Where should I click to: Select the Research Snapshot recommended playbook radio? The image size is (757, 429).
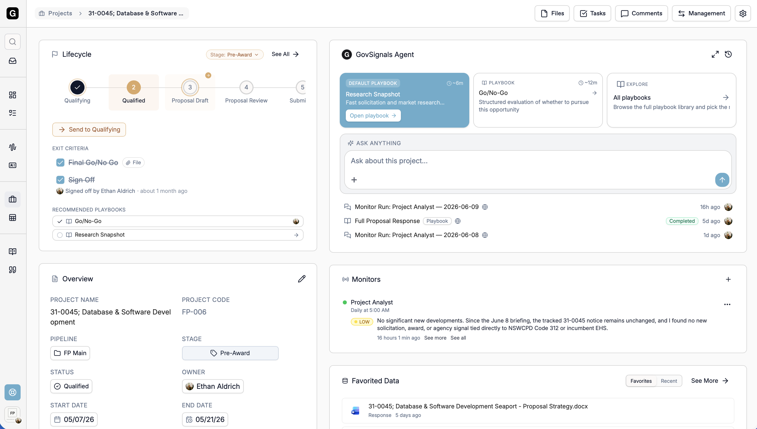[60, 235]
